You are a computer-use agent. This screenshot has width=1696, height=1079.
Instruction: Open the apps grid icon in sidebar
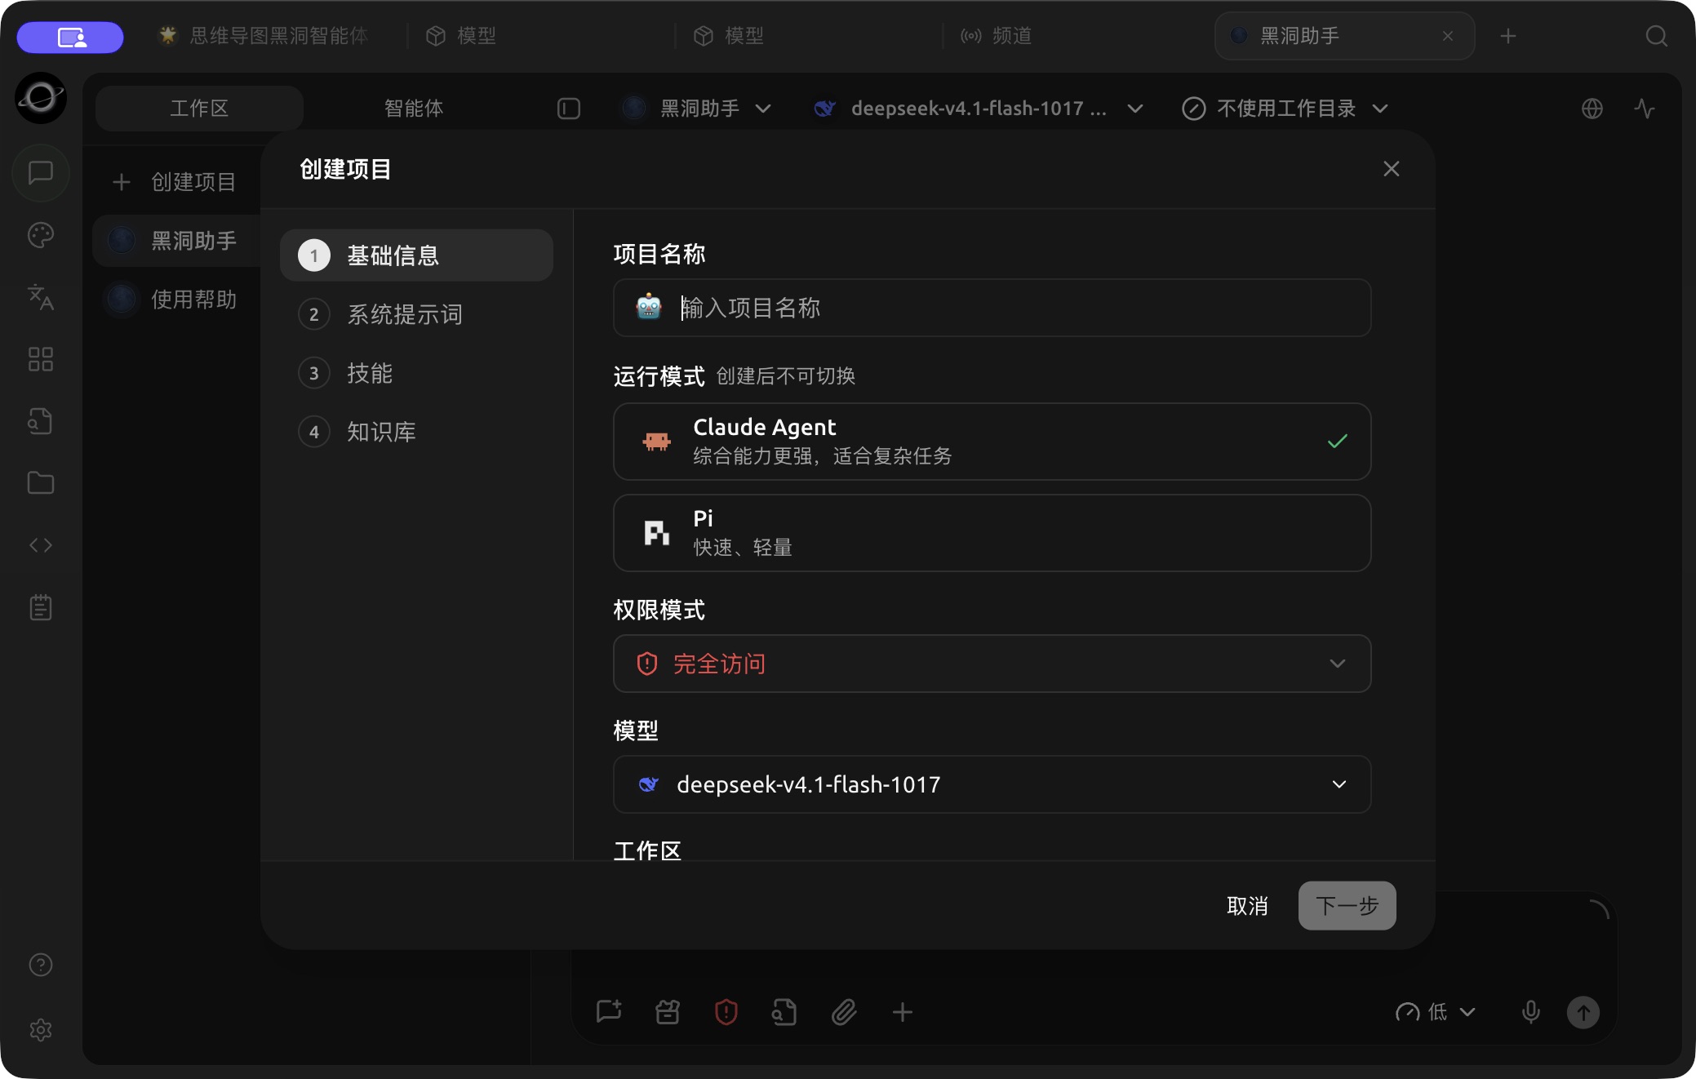coord(41,359)
